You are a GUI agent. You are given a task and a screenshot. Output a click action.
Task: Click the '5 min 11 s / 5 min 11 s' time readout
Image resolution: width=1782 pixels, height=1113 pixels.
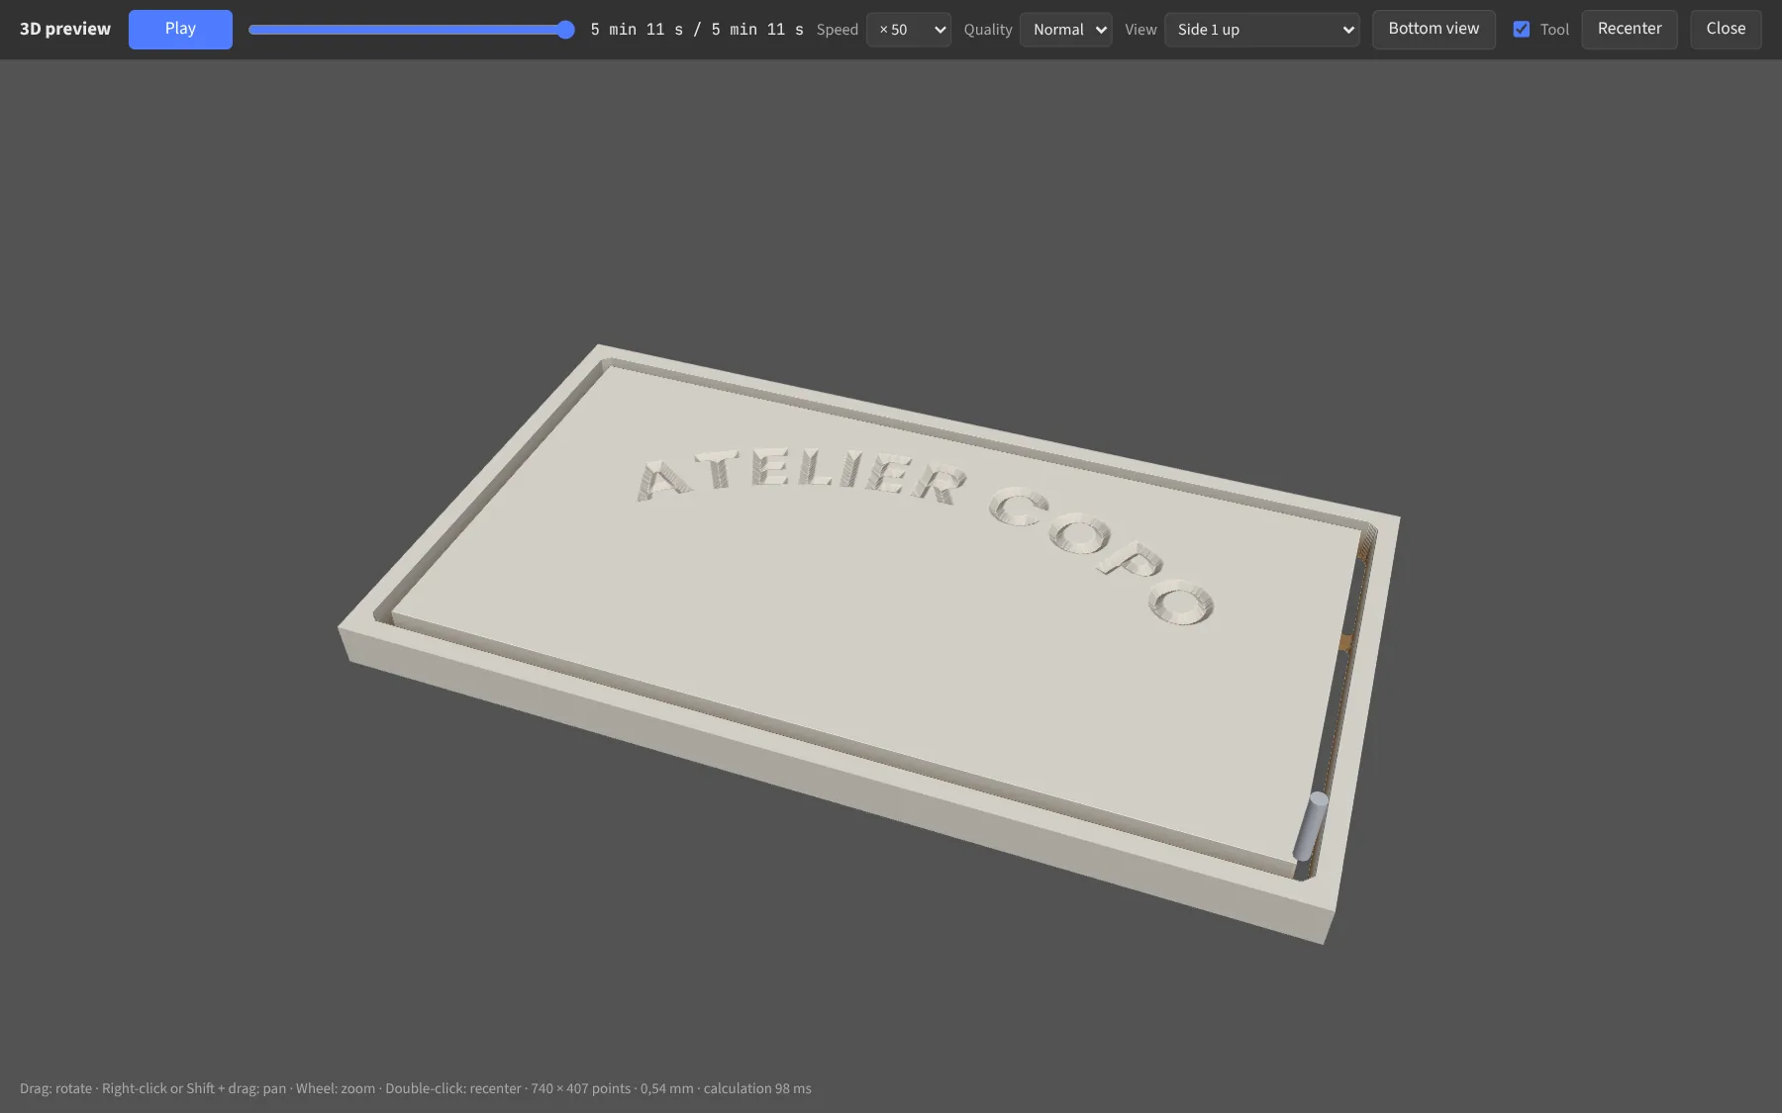coord(697,30)
